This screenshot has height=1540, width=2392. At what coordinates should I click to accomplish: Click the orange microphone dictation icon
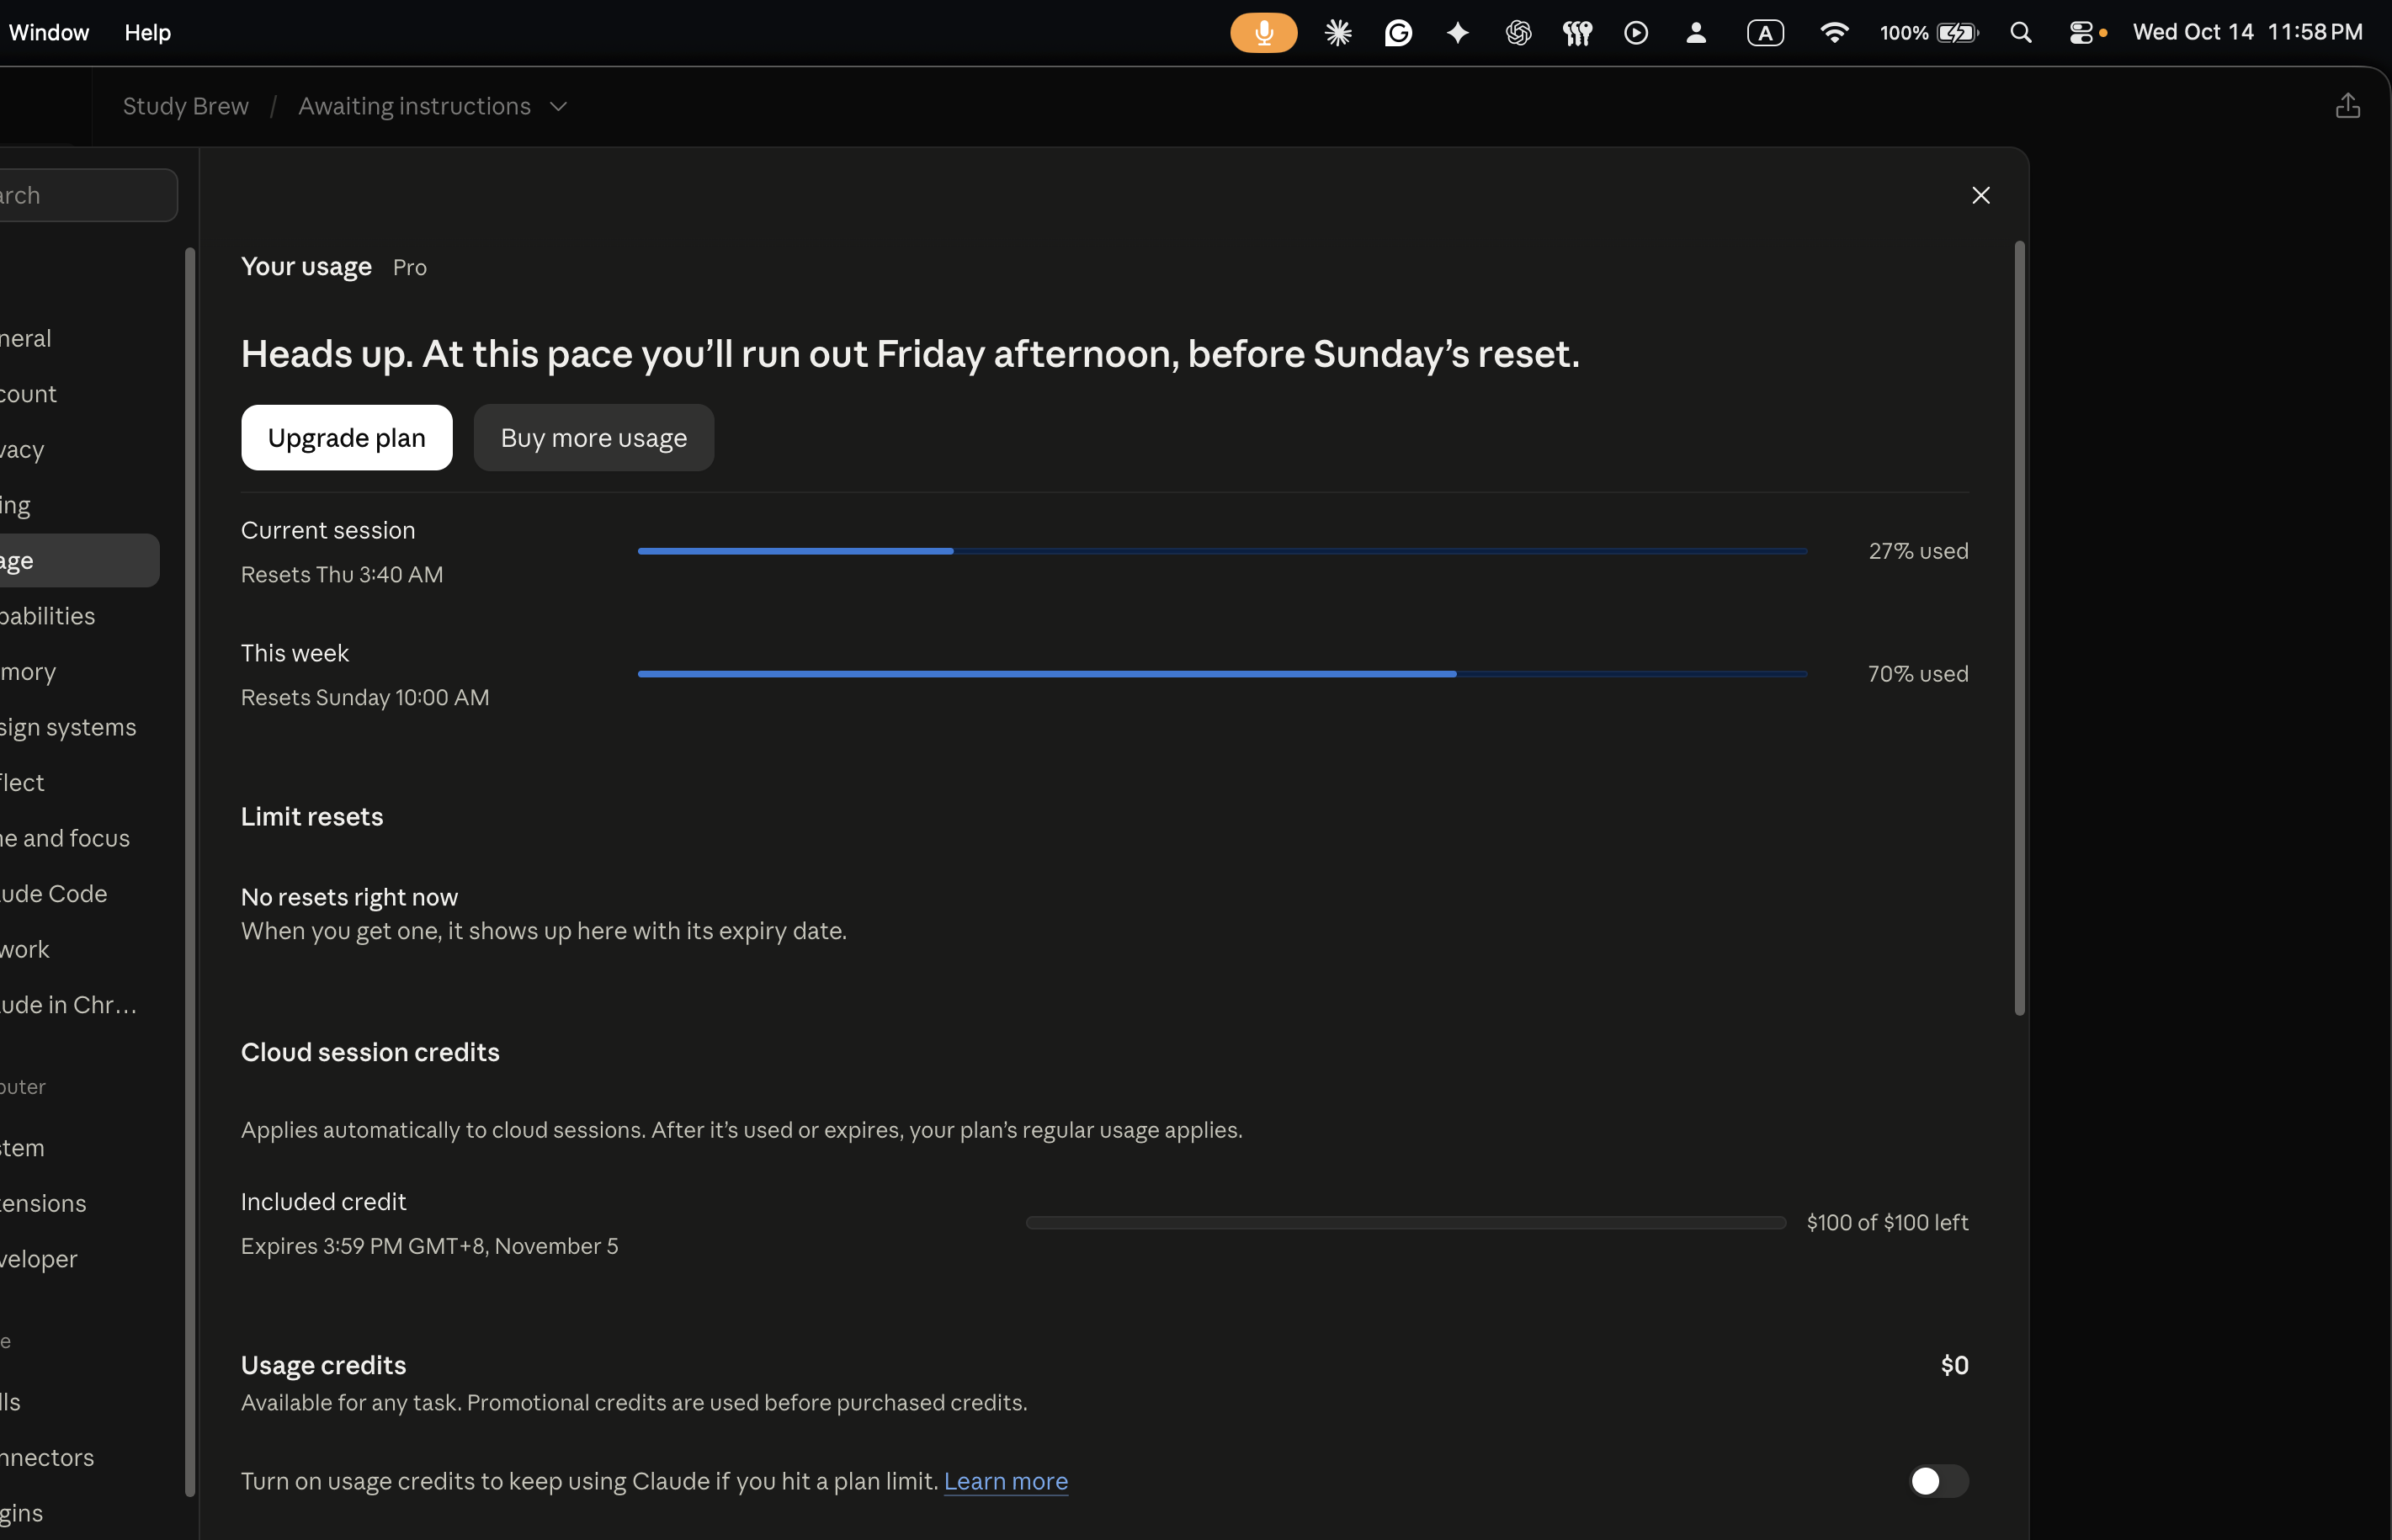(x=1263, y=33)
